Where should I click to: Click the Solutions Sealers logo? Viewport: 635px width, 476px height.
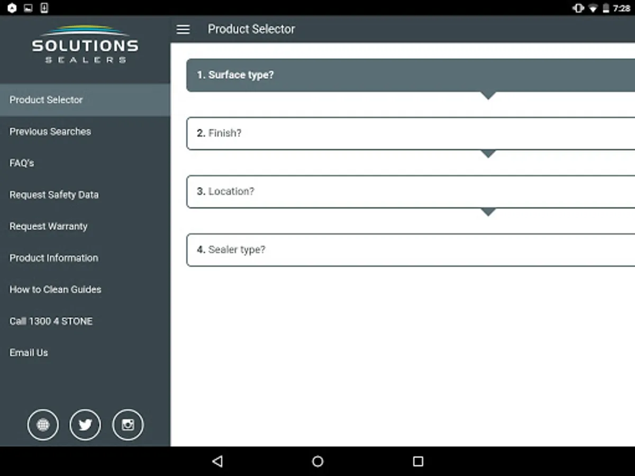(85, 44)
